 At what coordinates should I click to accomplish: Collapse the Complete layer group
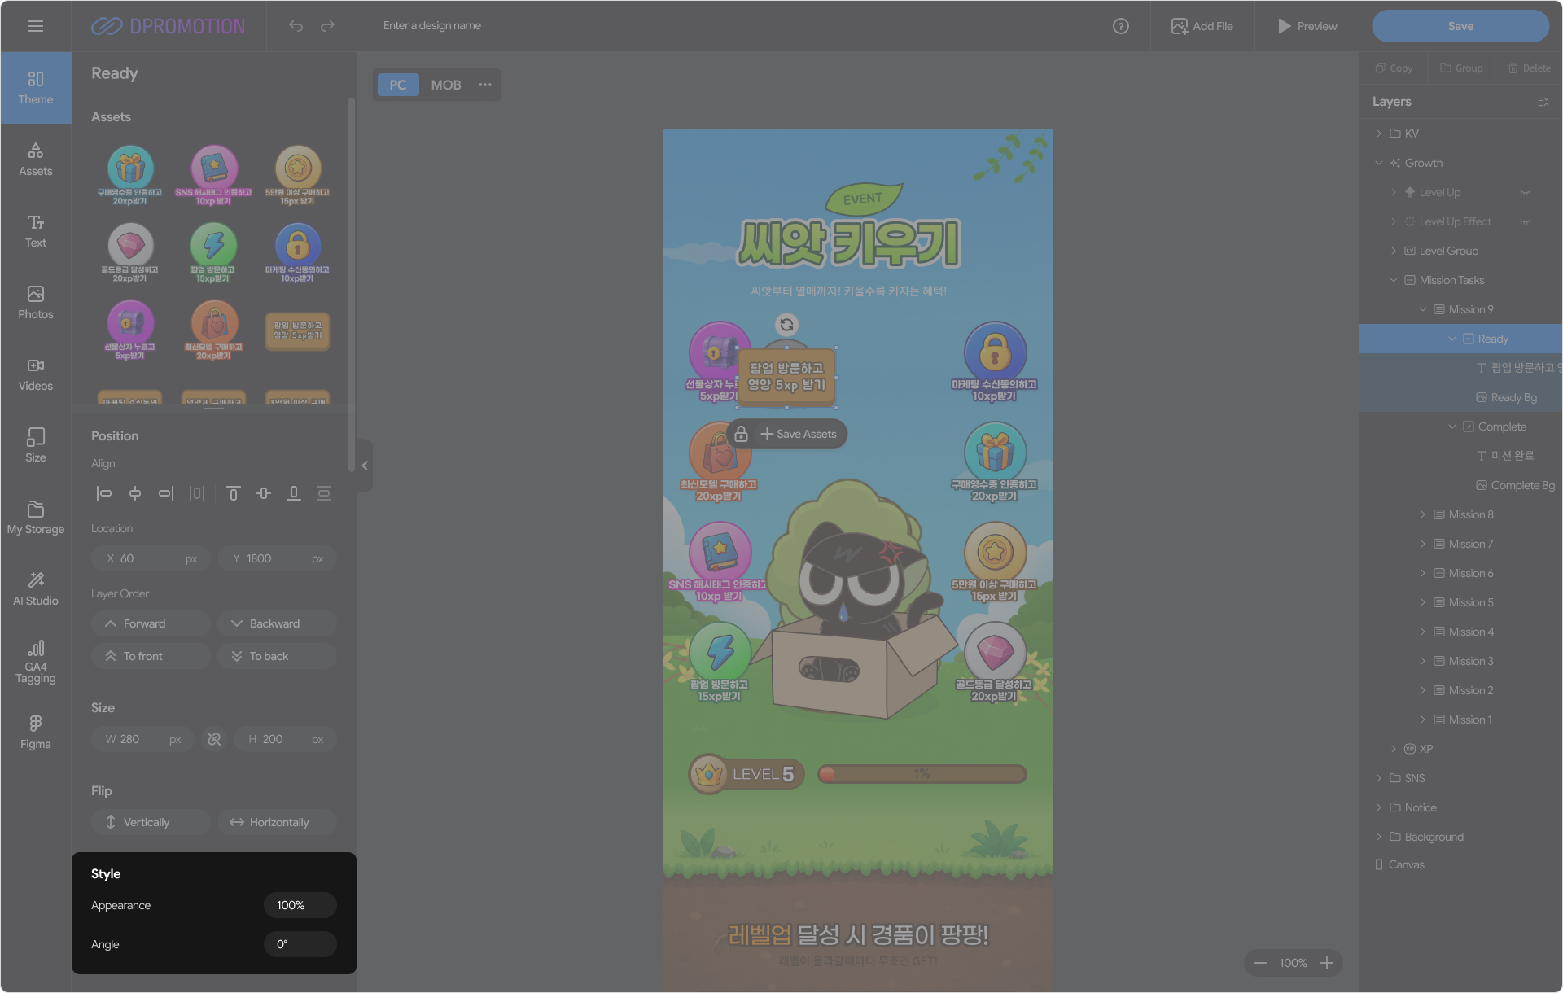click(x=1452, y=427)
